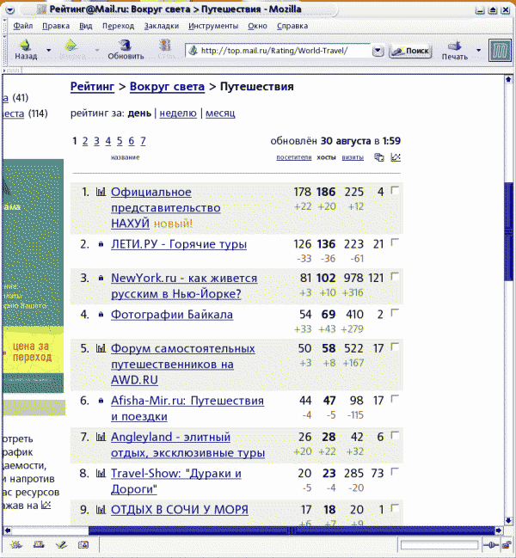Click the Print (Печать) toolbar icon
The image size is (516, 558).
coord(454,46)
